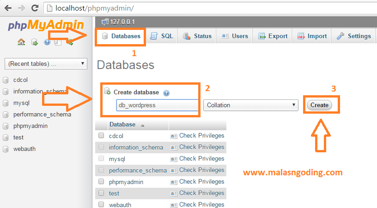Open phpmyadmin database in the sidebar

[x=30, y=126]
